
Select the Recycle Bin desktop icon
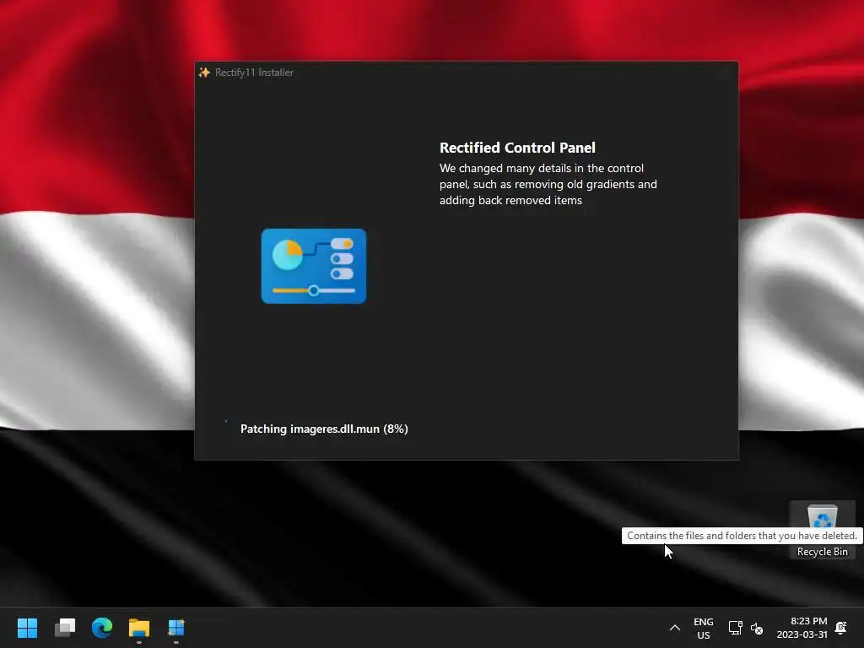pos(822,516)
